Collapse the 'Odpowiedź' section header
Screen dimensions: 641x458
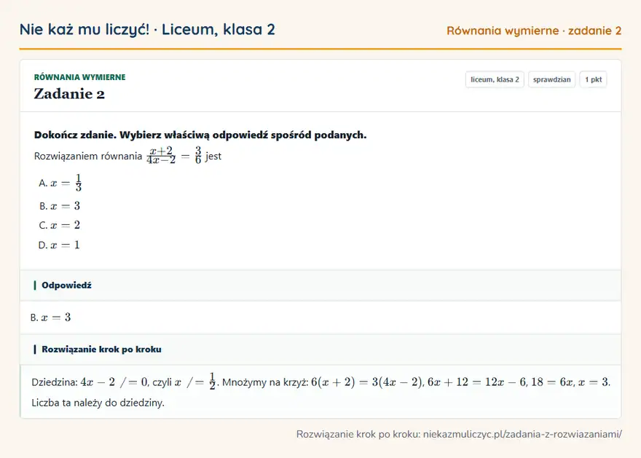point(320,285)
